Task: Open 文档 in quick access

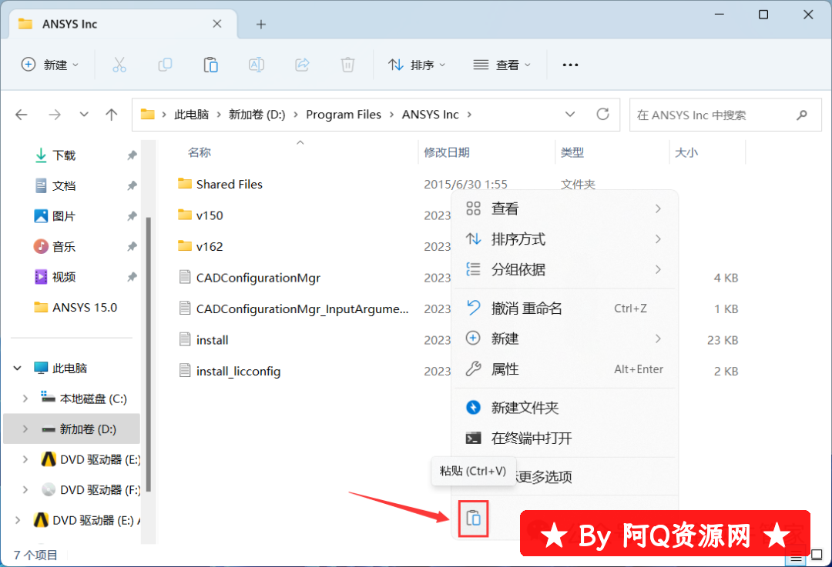Action: tap(64, 186)
